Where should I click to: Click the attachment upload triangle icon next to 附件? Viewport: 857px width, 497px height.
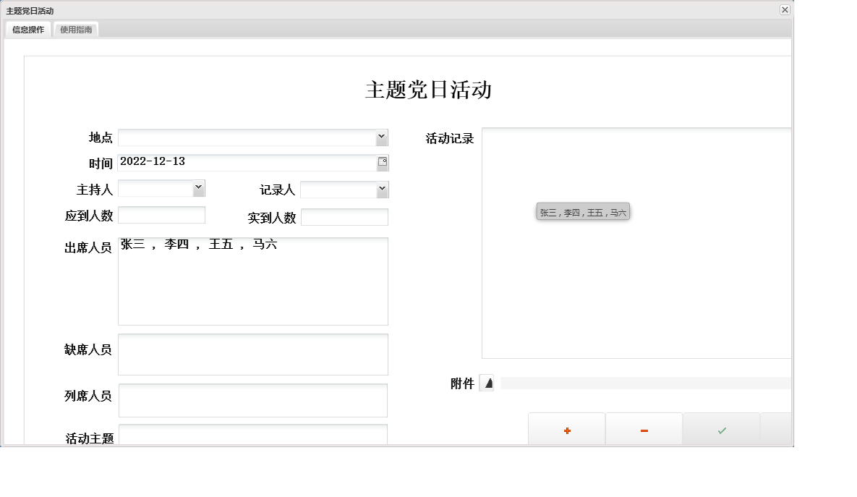pos(487,383)
